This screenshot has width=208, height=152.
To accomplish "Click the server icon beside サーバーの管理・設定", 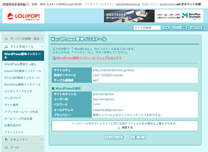I will click(6, 39).
